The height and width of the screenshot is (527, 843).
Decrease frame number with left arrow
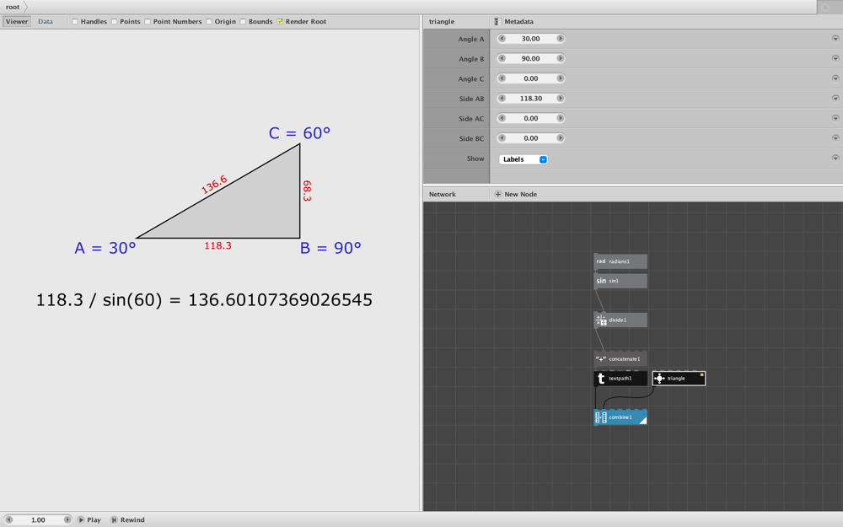pos(8,519)
